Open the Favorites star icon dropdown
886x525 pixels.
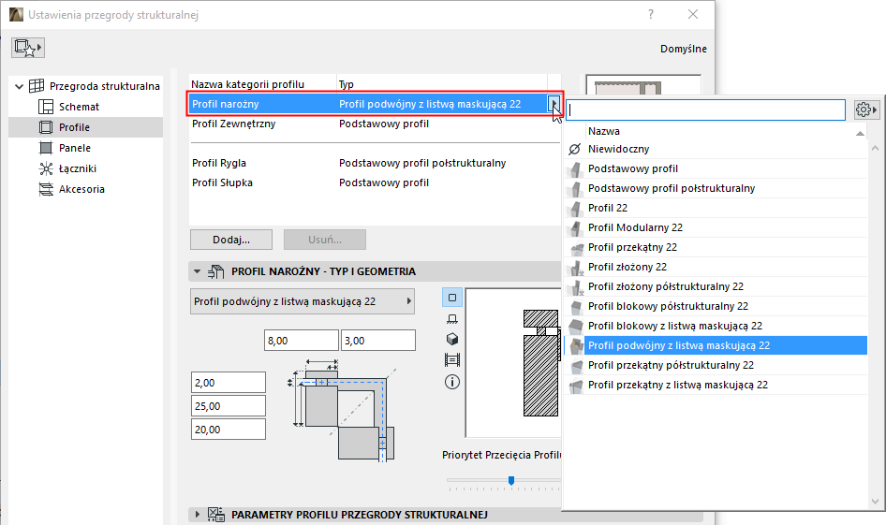[x=28, y=48]
